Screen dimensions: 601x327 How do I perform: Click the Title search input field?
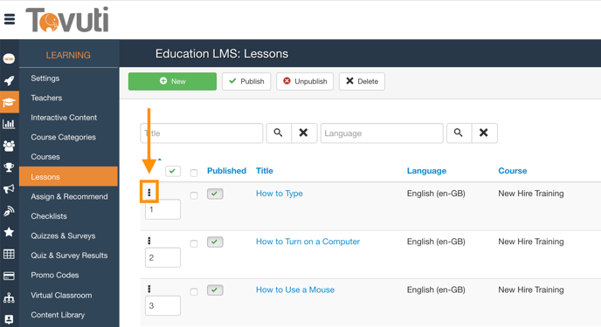click(x=202, y=133)
